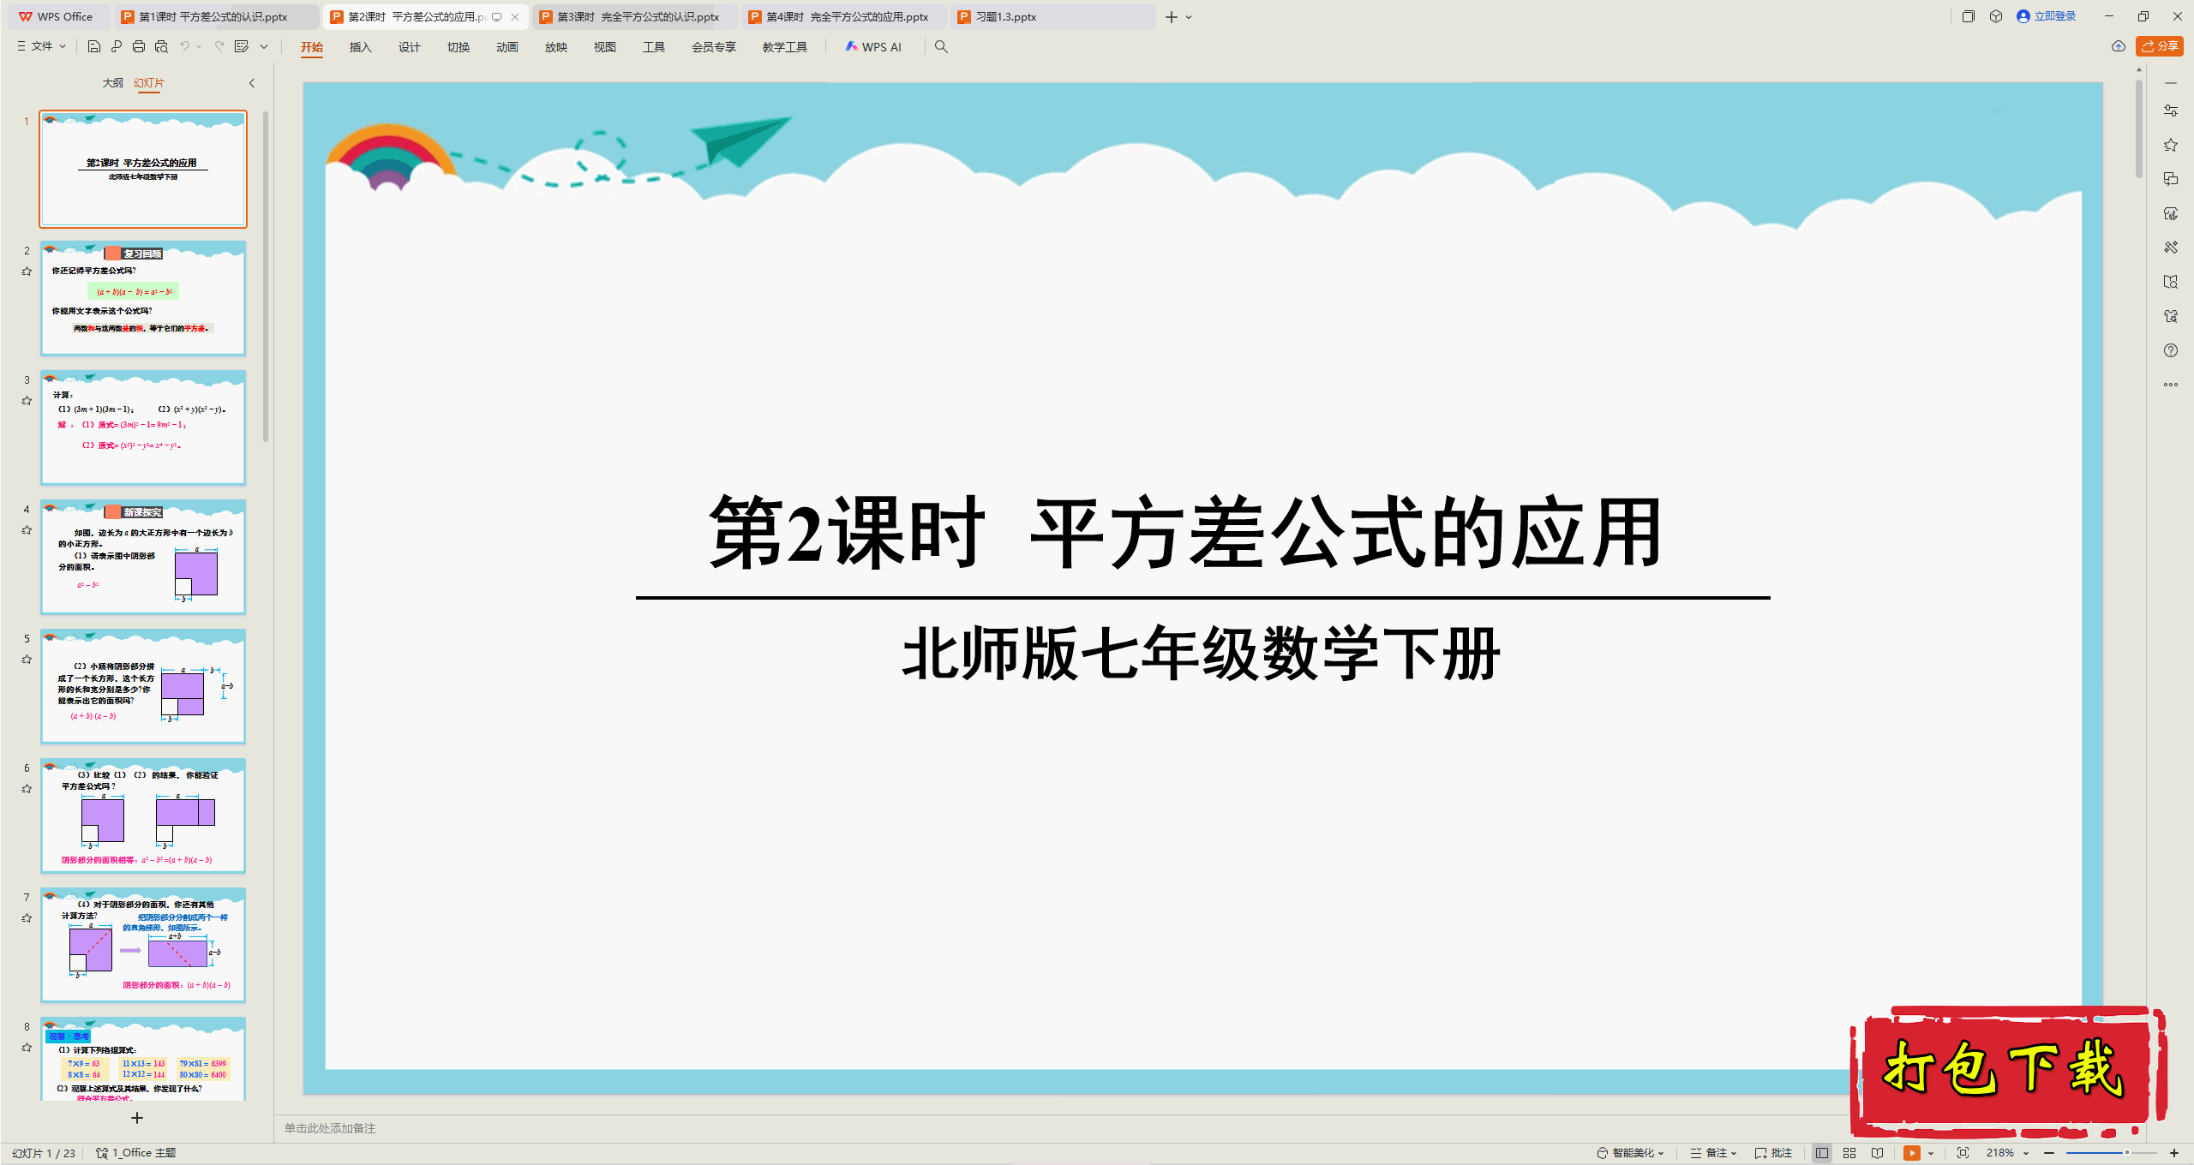Switch to slide sorter grid view
Screen dimensions: 2194x1165
[1849, 1153]
